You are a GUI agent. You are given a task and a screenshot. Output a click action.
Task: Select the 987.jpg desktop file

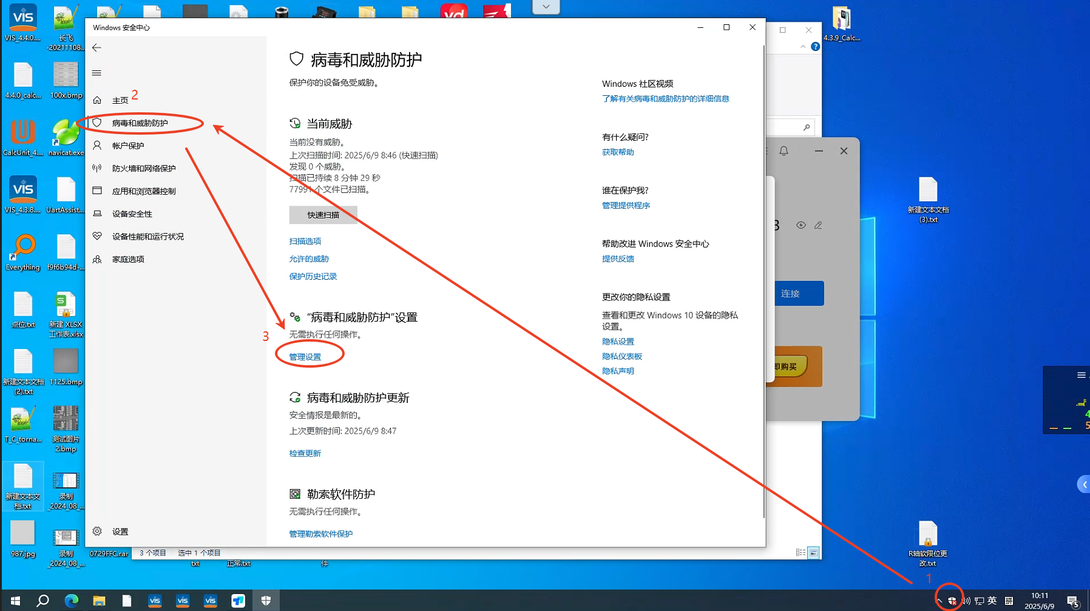(23, 539)
